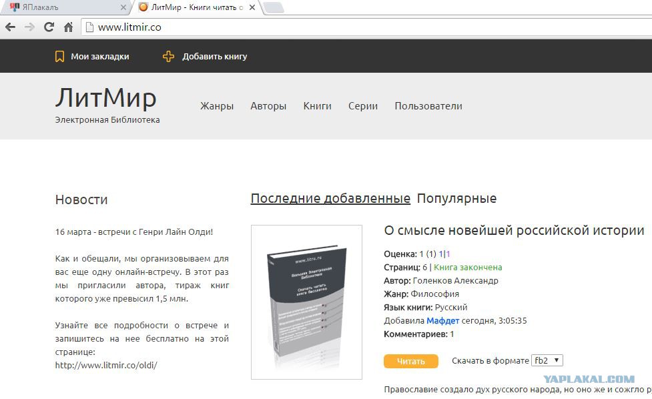The image size is (652, 399).
Task: Open the book cover thumbnail
Action: coord(306,302)
